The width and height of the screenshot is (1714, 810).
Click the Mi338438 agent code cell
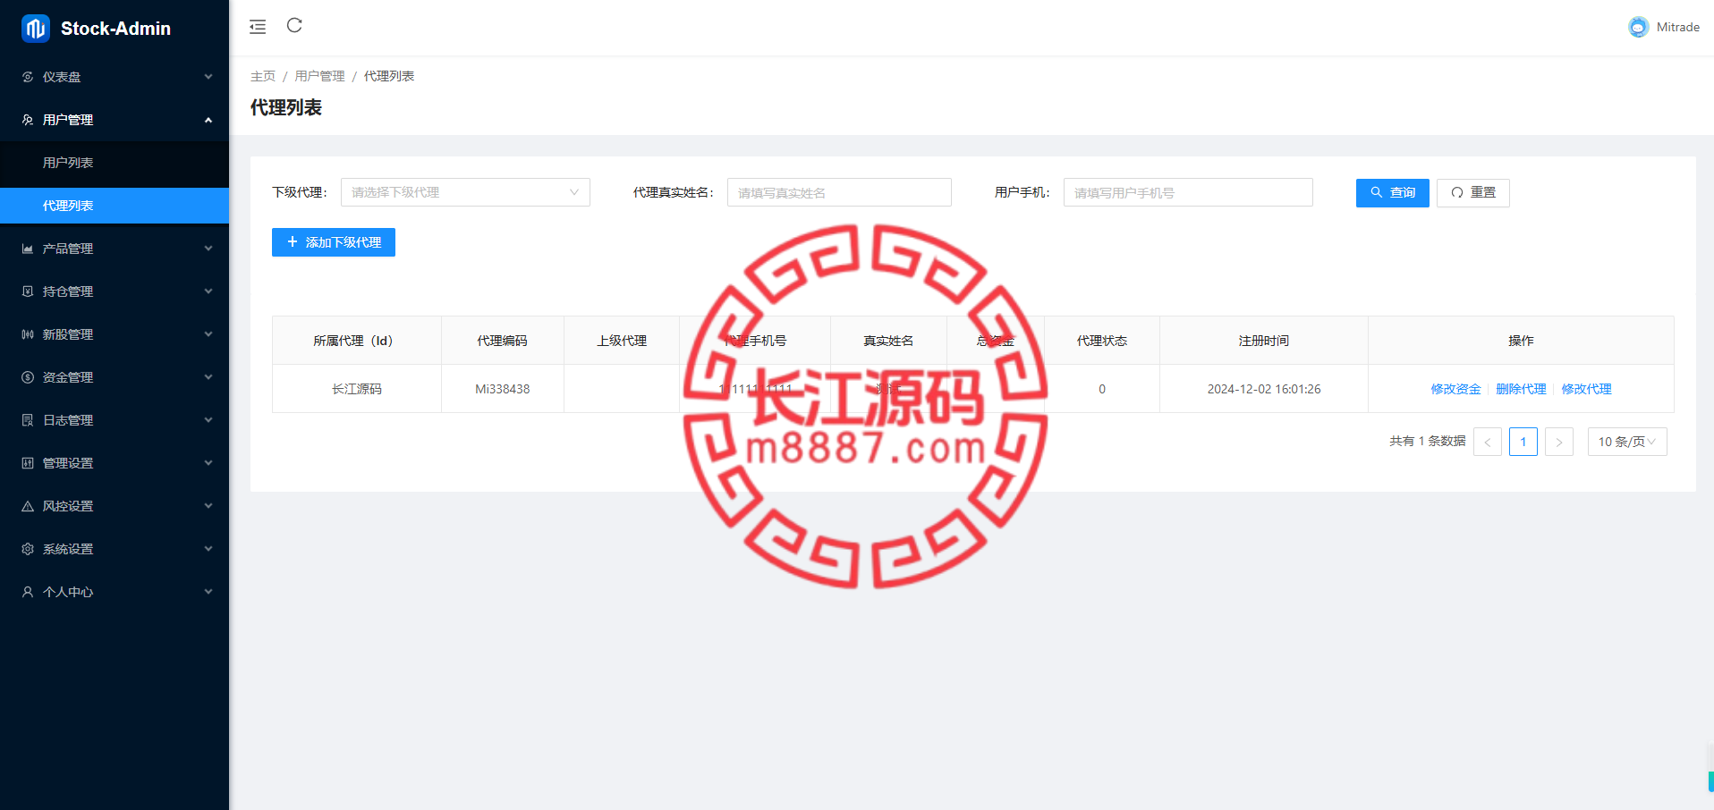(x=503, y=389)
